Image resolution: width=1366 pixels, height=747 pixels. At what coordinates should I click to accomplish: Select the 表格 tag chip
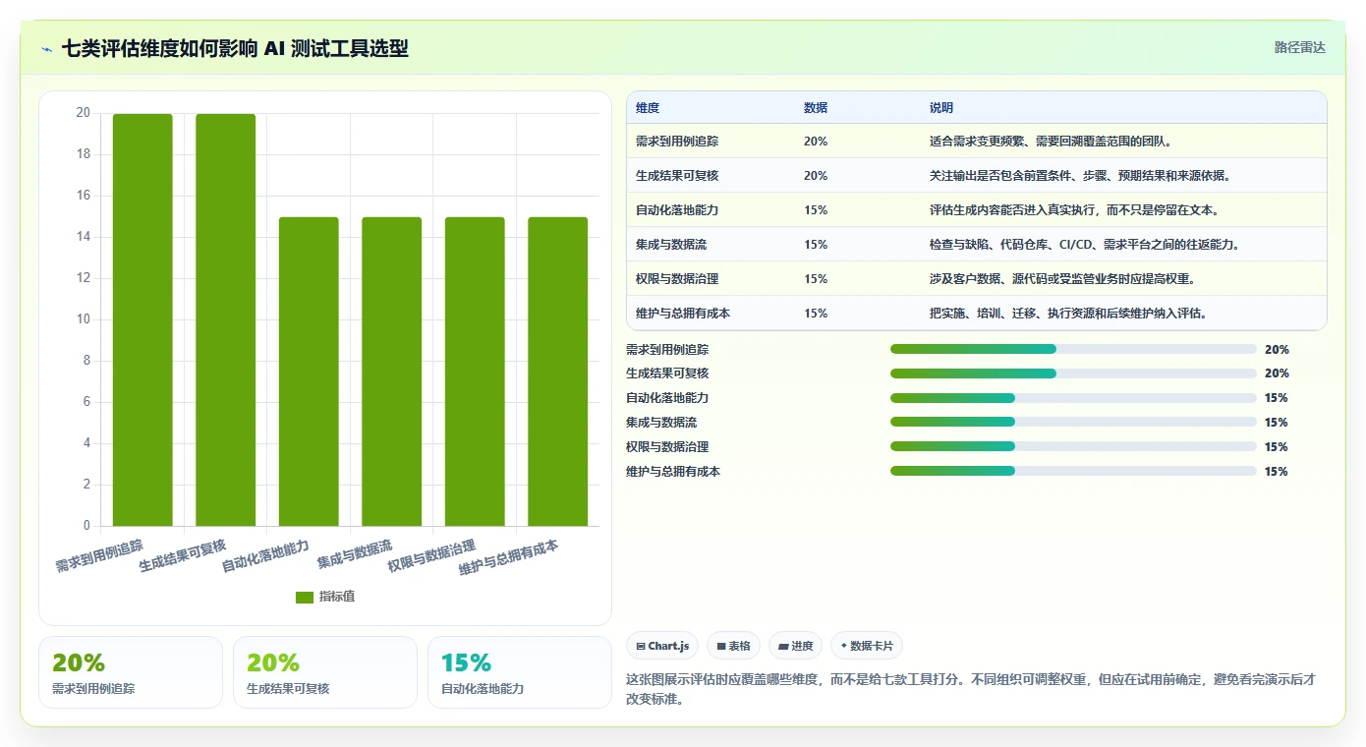point(734,646)
